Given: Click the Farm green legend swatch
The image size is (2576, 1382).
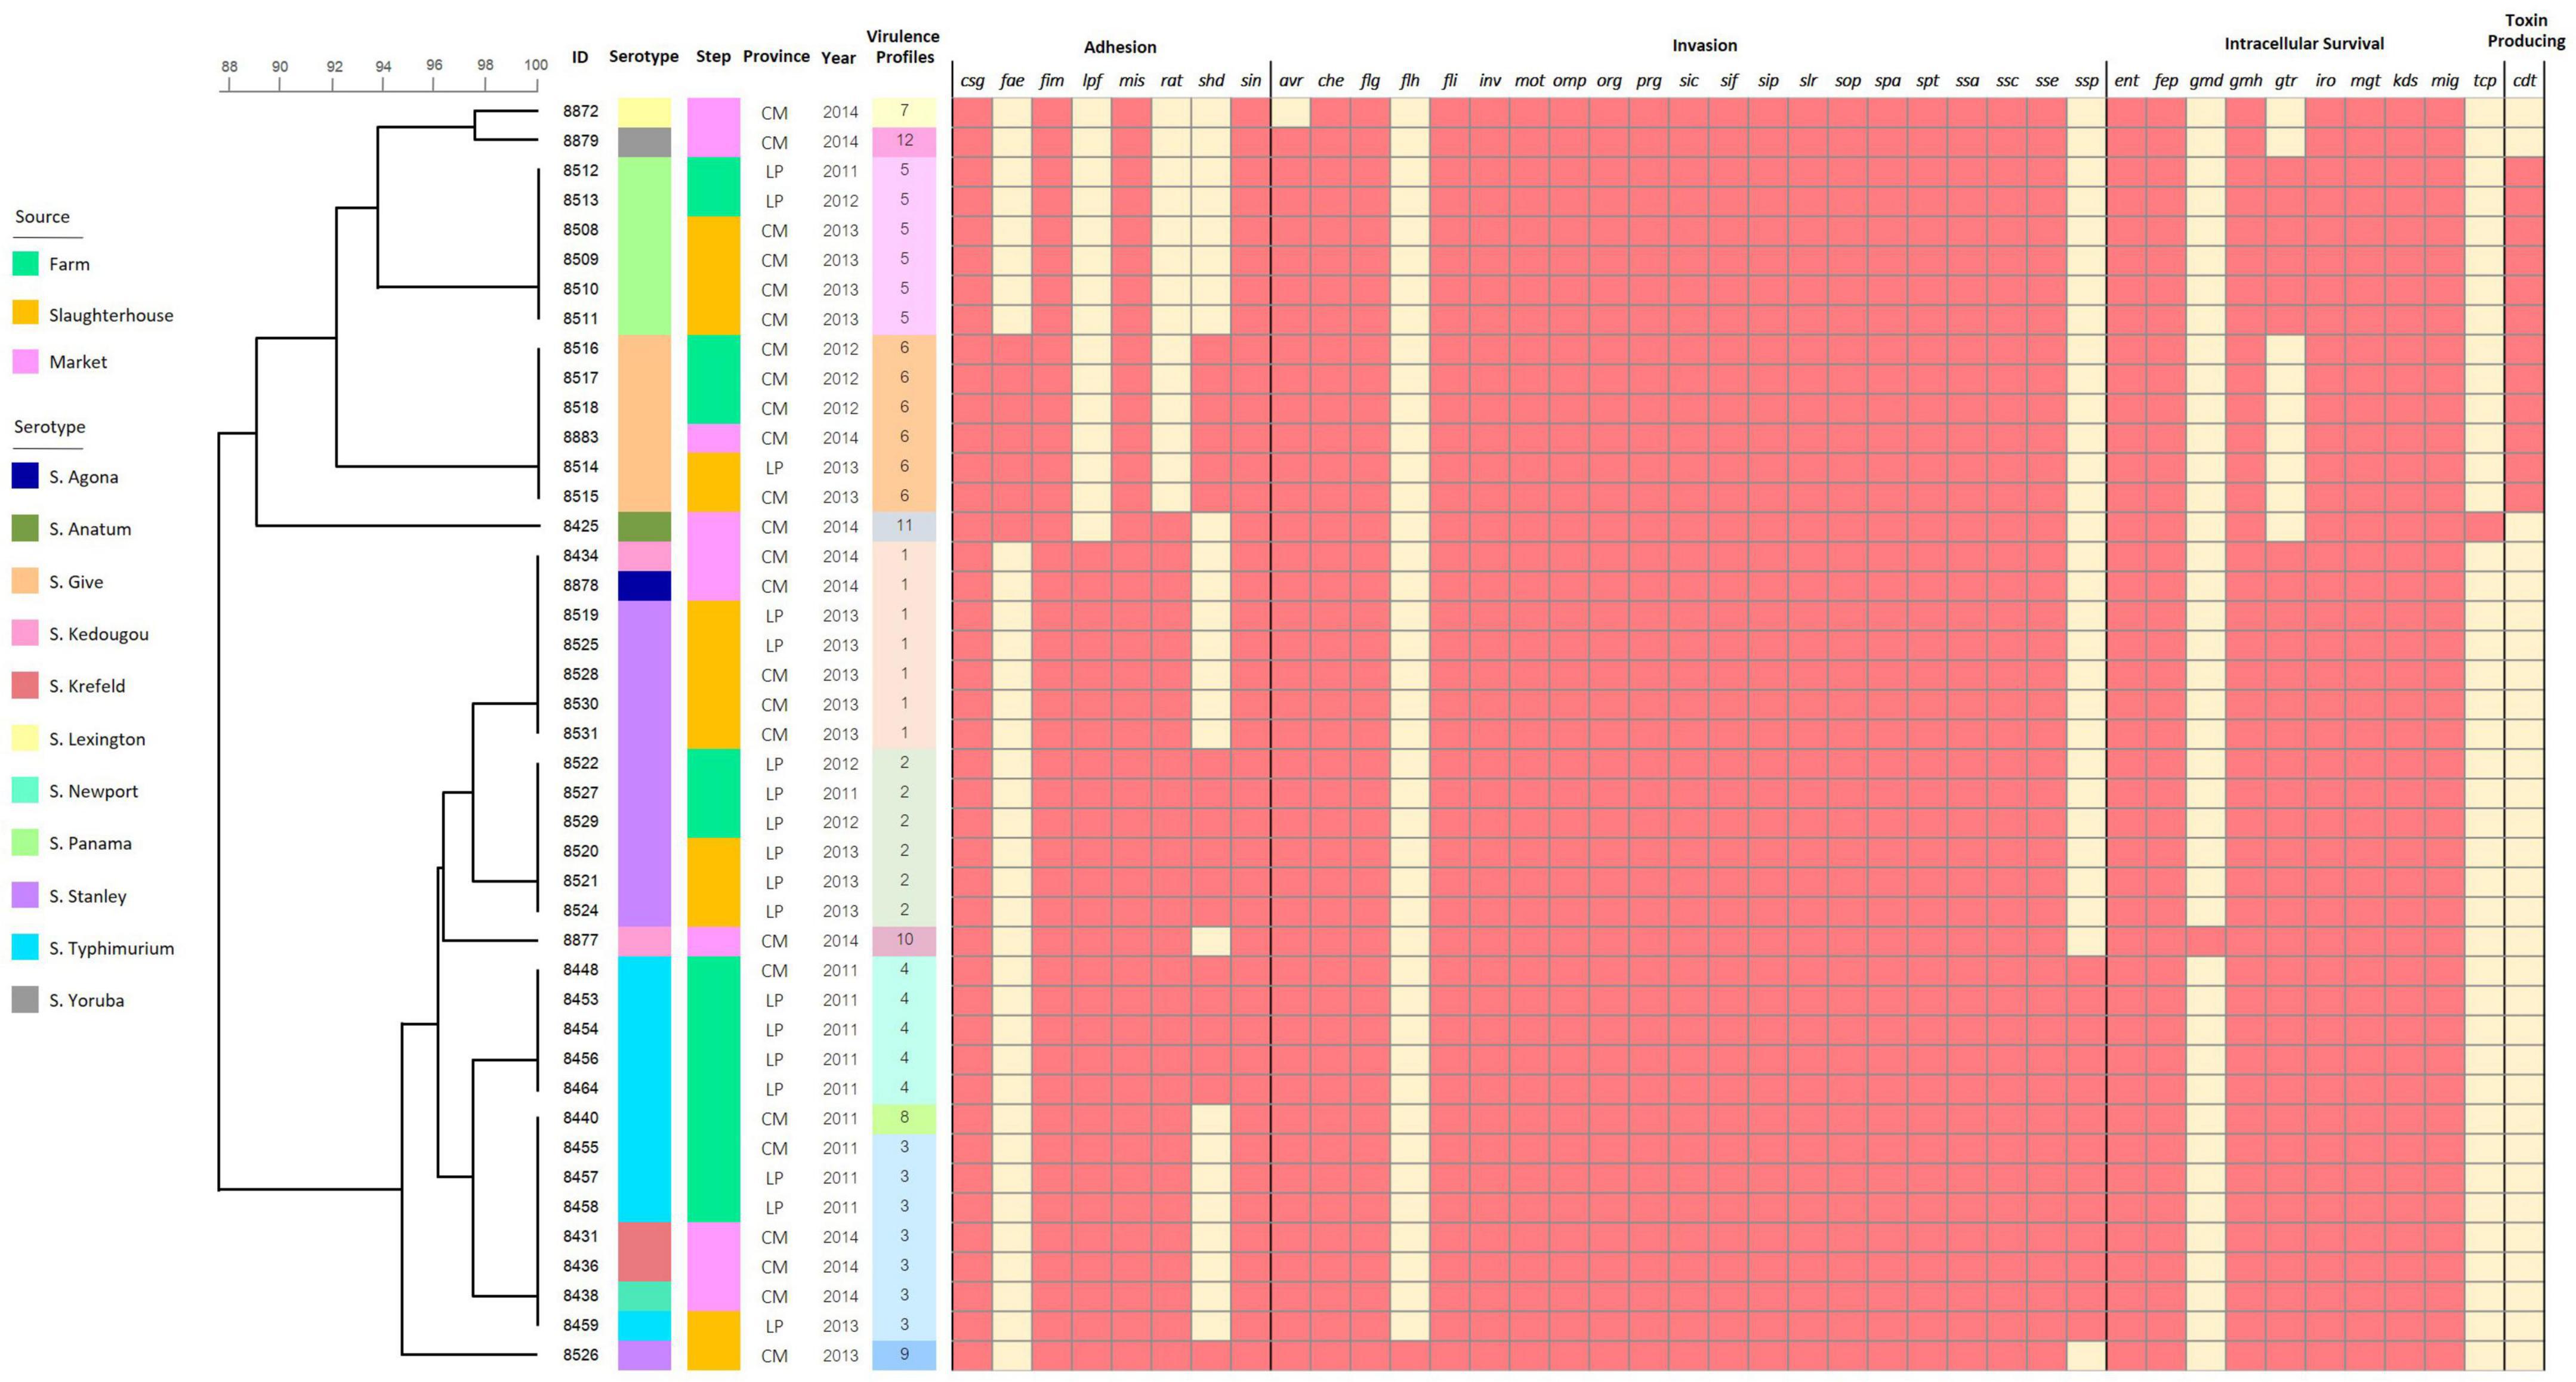Looking at the screenshot, I should pos(25,264).
